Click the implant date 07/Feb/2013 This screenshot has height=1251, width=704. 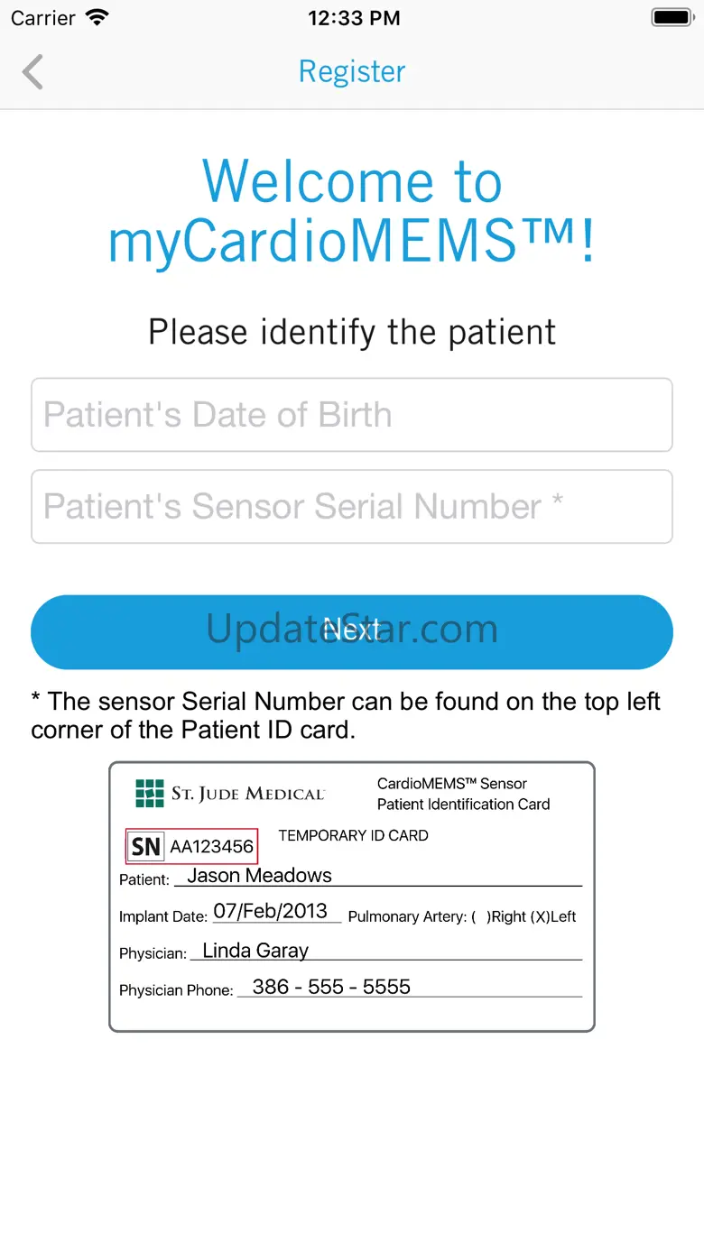click(x=271, y=911)
